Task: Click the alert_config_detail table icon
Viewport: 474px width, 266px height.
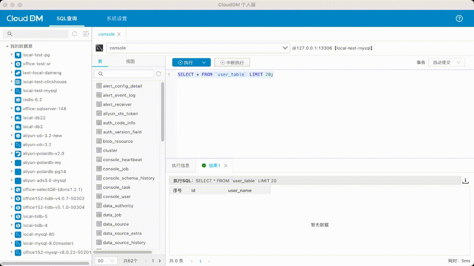Action: (x=99, y=86)
